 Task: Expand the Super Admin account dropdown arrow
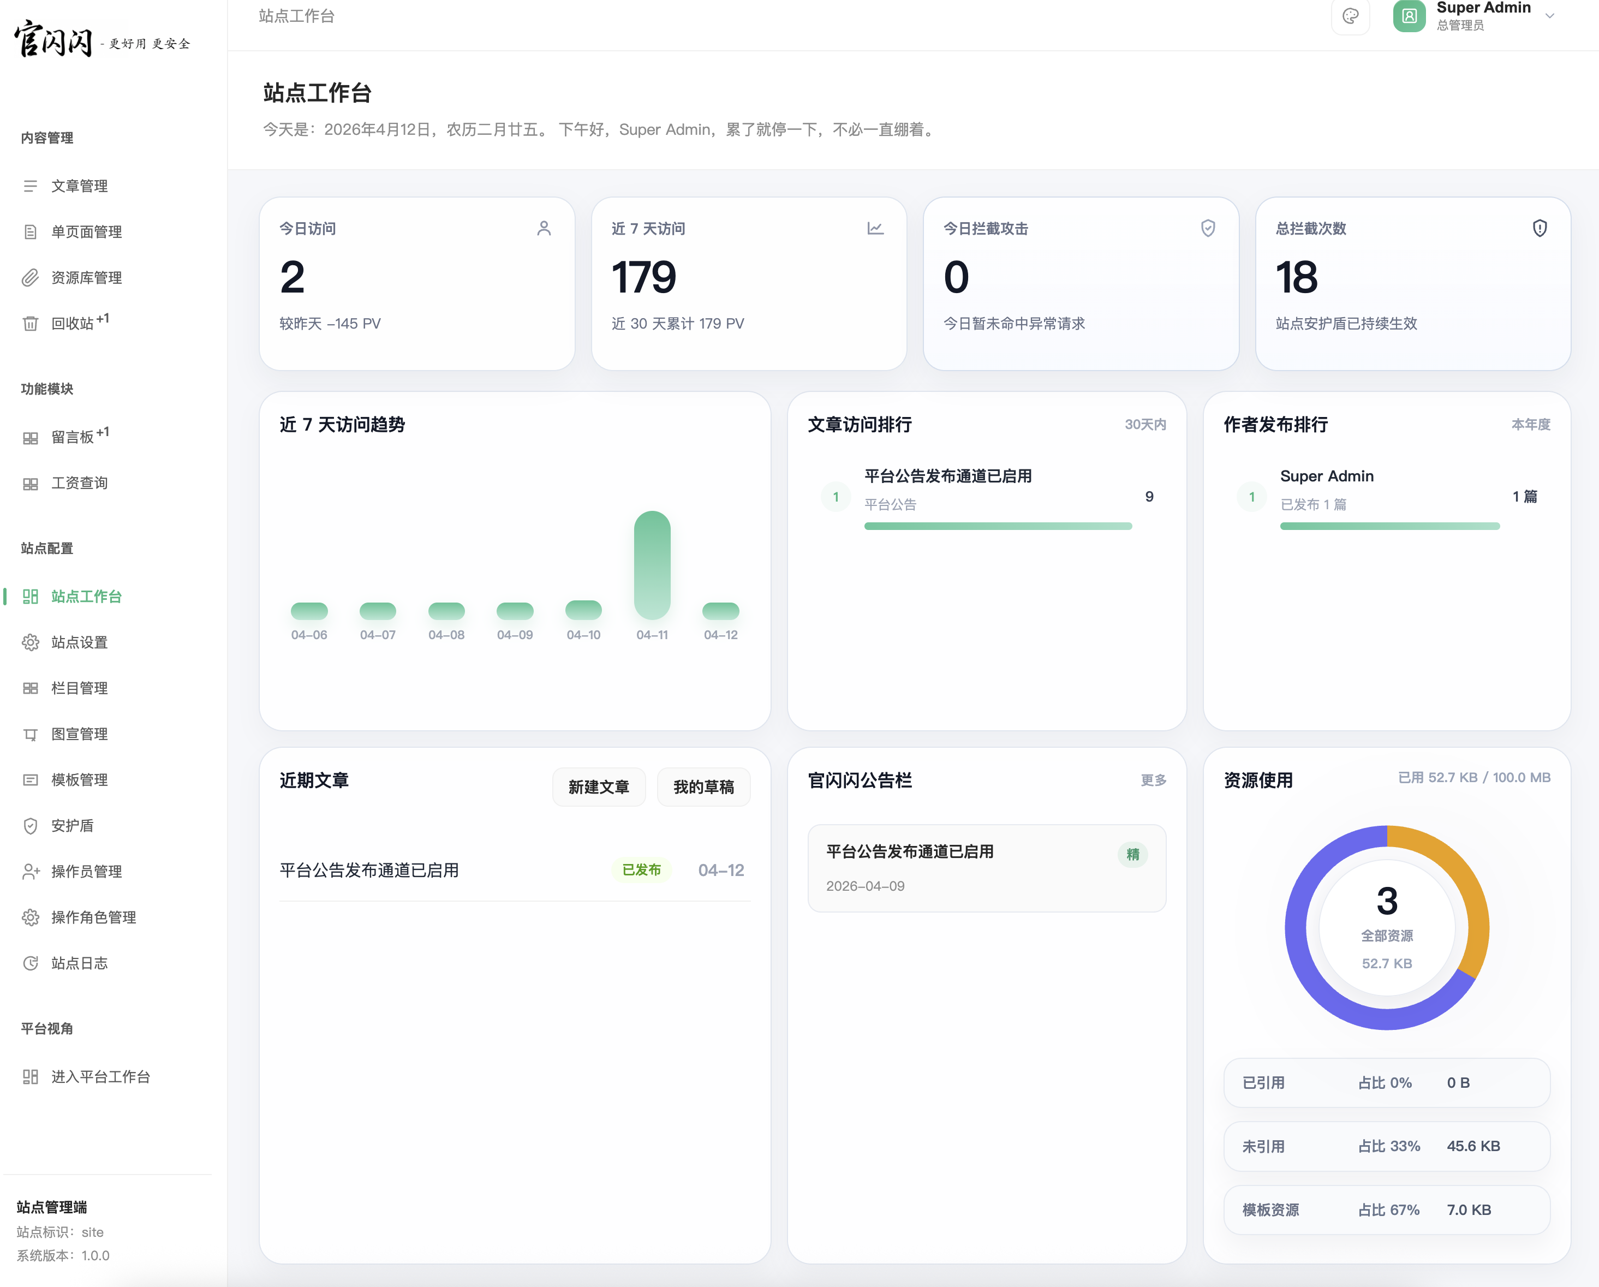(x=1549, y=16)
